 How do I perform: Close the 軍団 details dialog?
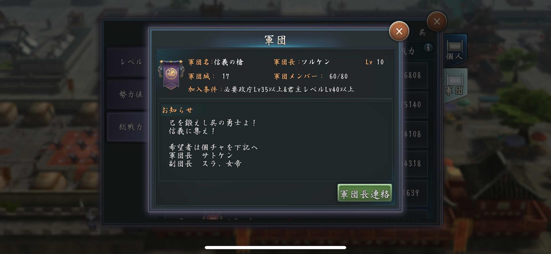(x=399, y=31)
